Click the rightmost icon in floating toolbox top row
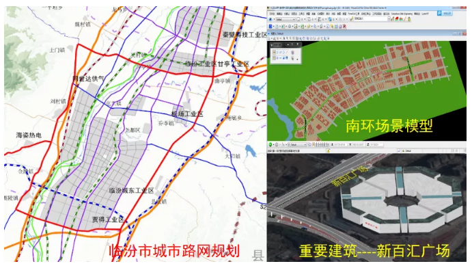The width and height of the screenshot is (472, 266). pyautogui.click(x=292, y=53)
